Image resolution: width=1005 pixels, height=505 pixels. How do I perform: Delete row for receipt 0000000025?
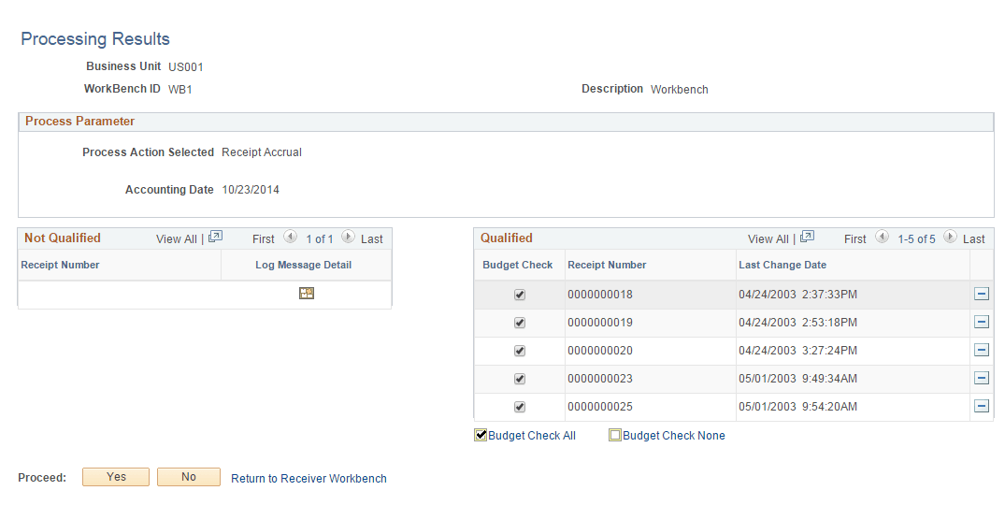pos(982,406)
